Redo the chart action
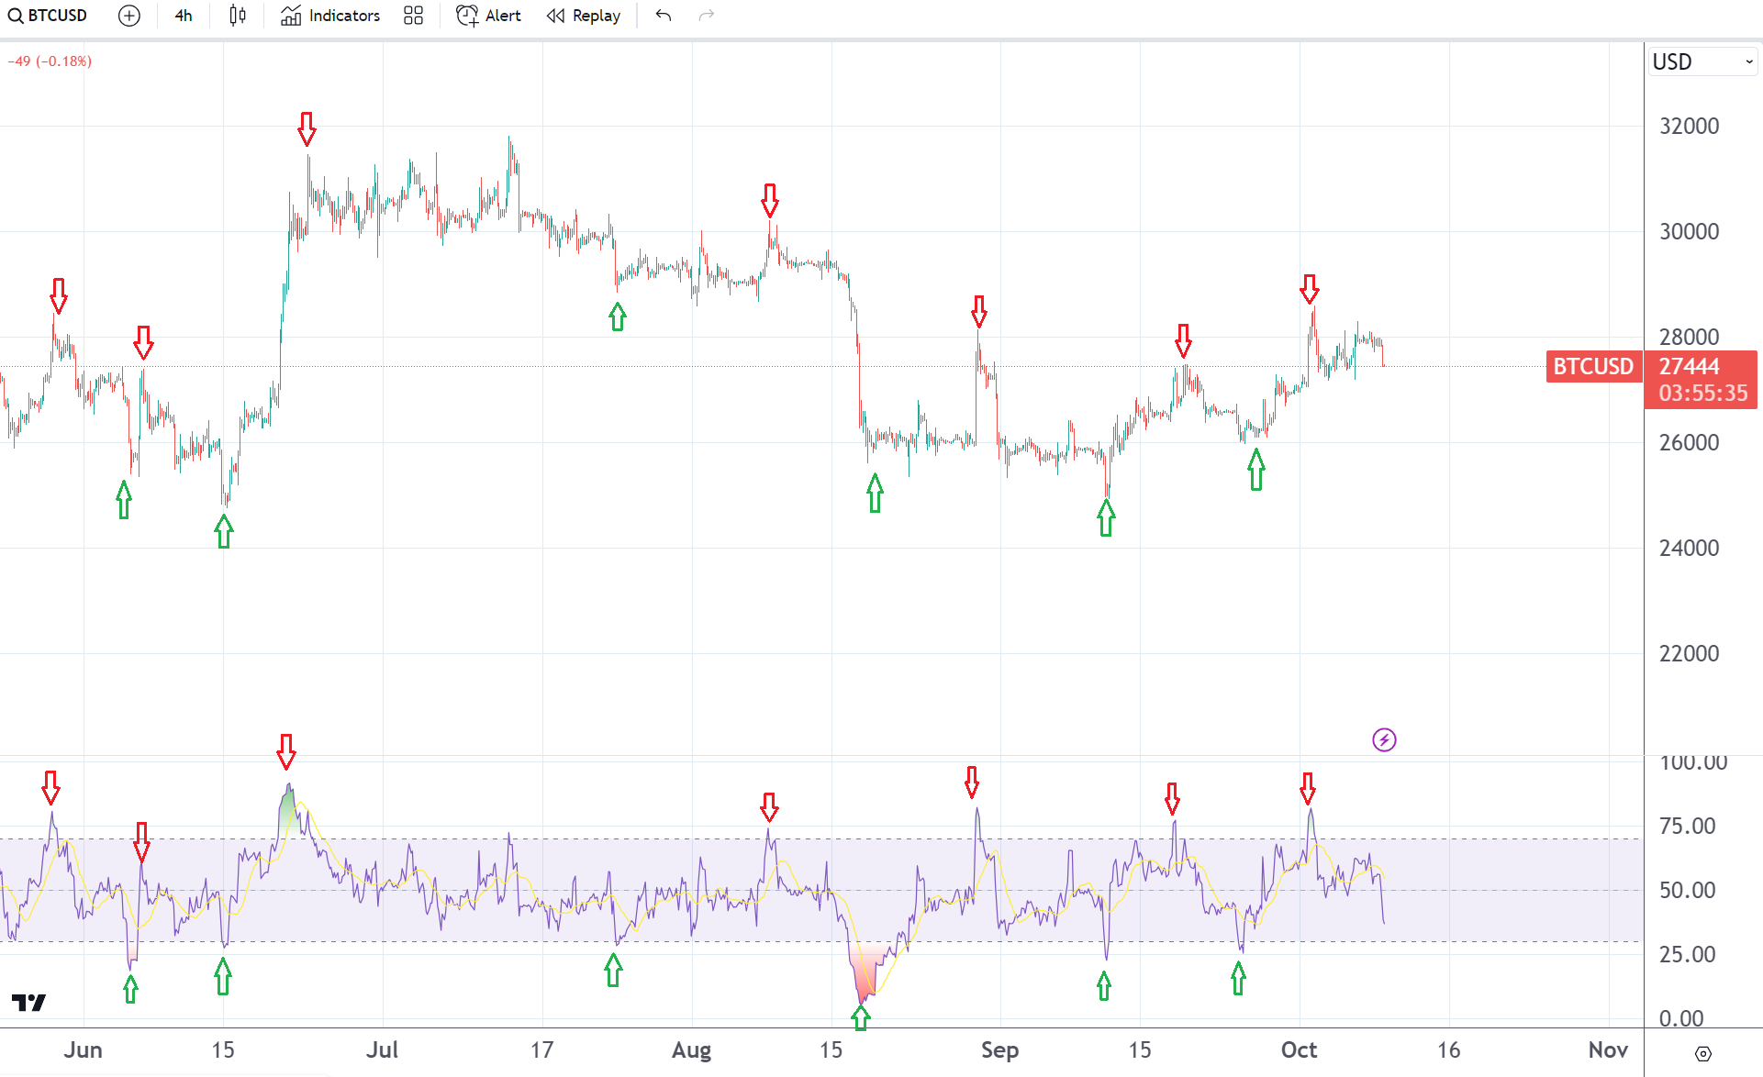The width and height of the screenshot is (1763, 1077). (x=706, y=16)
